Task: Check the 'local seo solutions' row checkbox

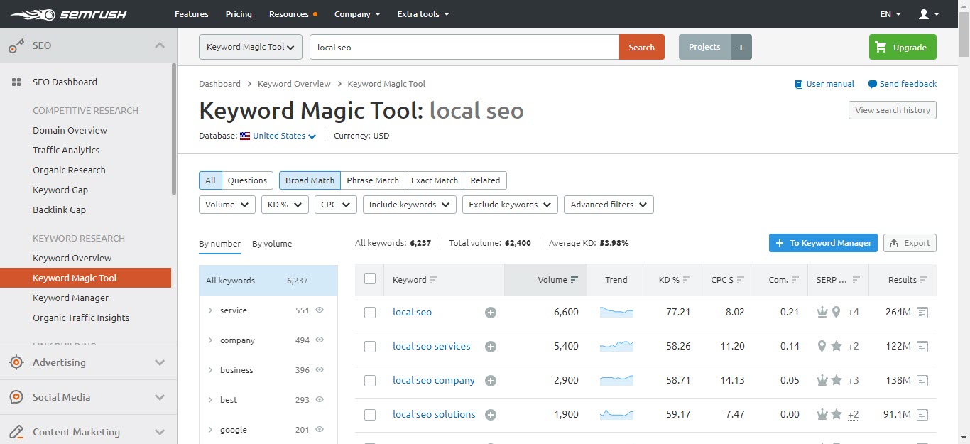Action: tap(370, 415)
